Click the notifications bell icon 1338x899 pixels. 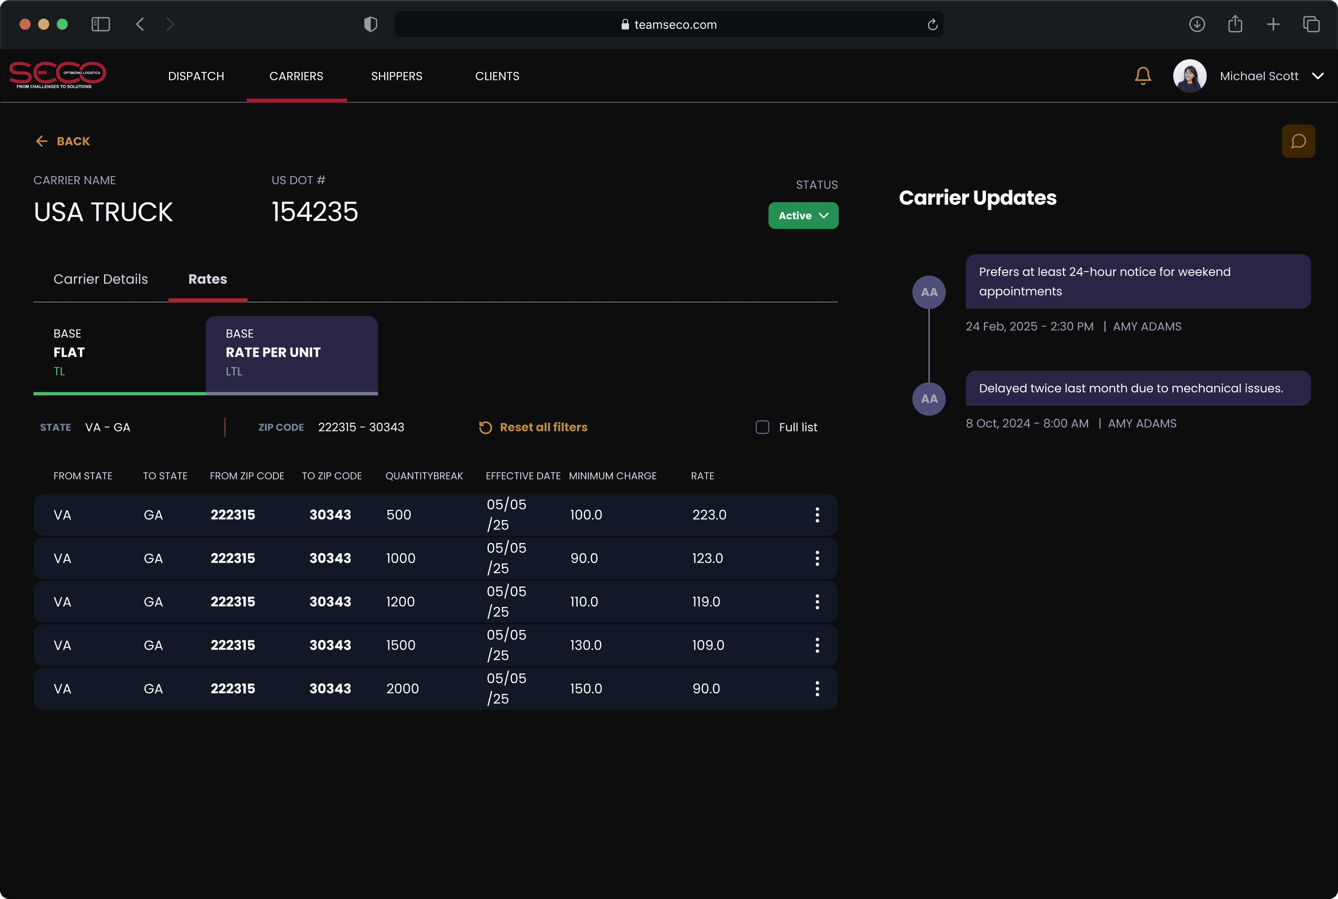tap(1142, 76)
